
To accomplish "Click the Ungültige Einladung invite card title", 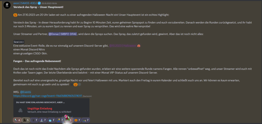I will 40,108.
